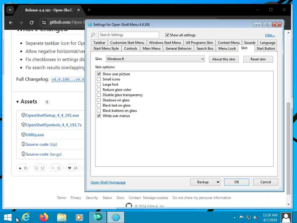Screen dimensions: 297x223
Task: Open File Explorer from the taskbar
Action: (x=62, y=217)
